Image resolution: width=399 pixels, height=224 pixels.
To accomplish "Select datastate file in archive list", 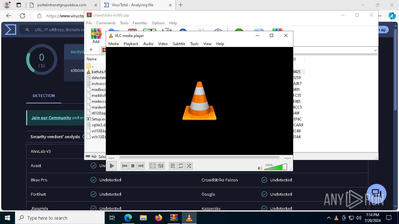I will pos(96,77).
